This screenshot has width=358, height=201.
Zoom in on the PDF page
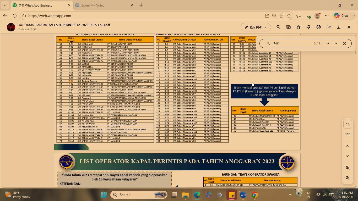(348, 168)
